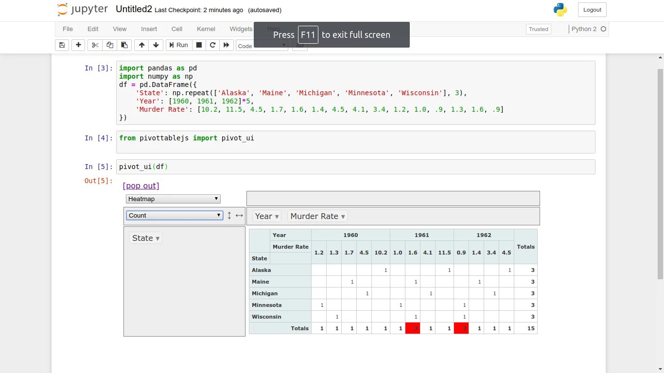Image resolution: width=664 pixels, height=373 pixels.
Task: Open the Cell menu
Action: click(x=177, y=29)
